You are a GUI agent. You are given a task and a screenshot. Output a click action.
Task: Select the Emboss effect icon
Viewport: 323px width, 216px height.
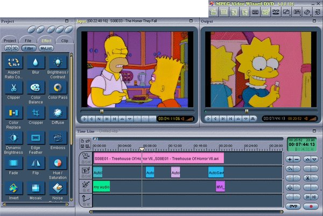coord(58,138)
